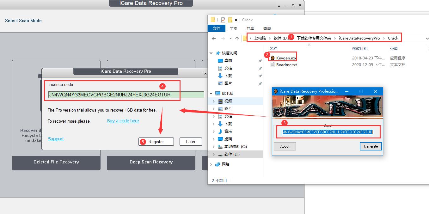This screenshot has width=429, height=214.
Task: Click the properties quick access toolbar icon
Action: (223, 20)
